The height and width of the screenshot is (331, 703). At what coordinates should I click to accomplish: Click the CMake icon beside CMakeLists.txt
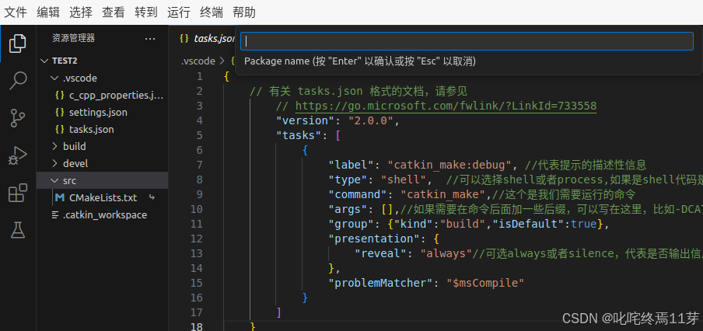coord(59,197)
